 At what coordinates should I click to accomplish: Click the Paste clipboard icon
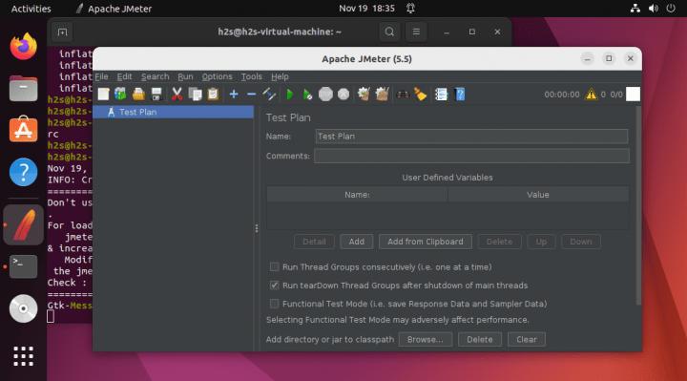[213, 95]
